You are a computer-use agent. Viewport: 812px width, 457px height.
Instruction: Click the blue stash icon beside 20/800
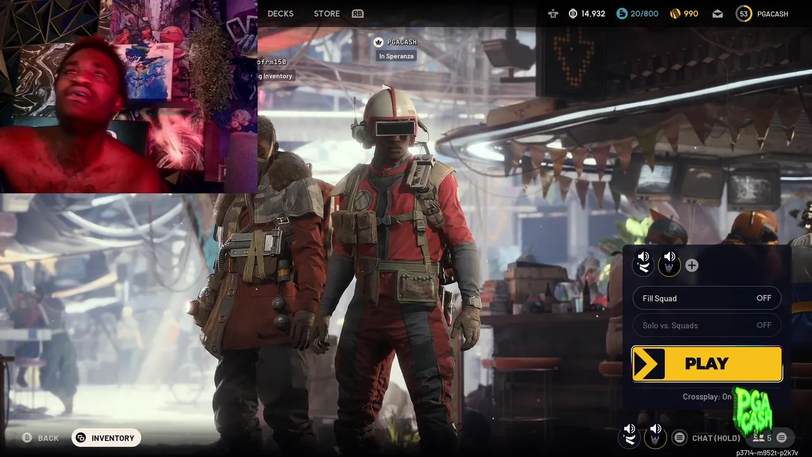622,13
